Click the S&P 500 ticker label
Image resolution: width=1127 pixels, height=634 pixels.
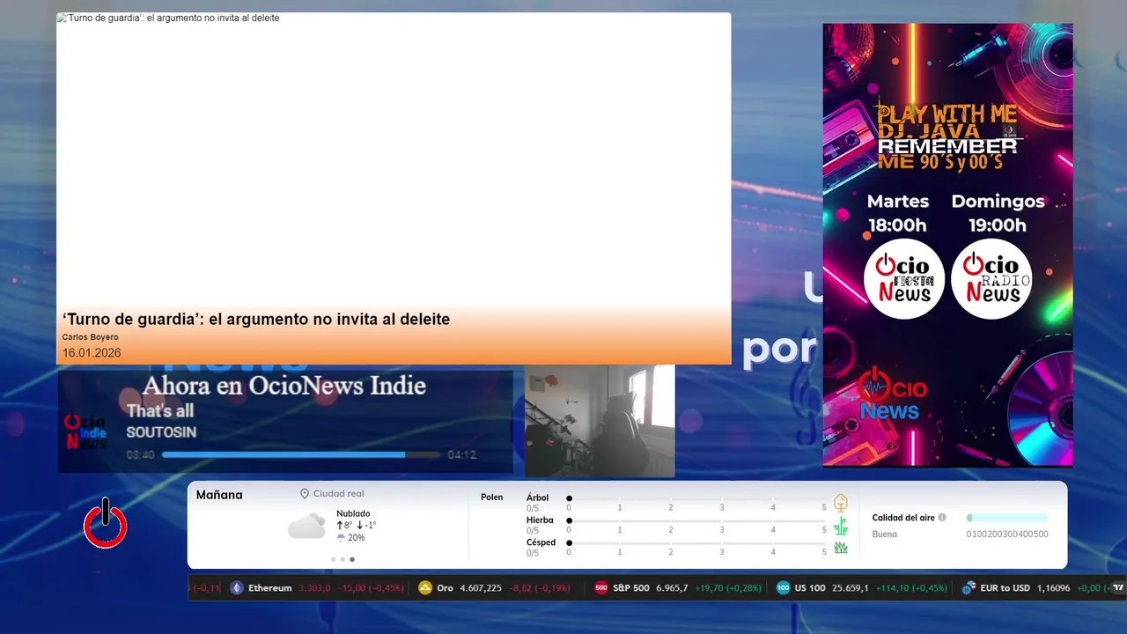(631, 588)
